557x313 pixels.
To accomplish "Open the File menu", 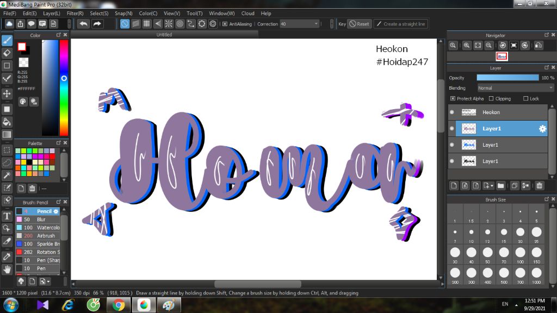I will 10,14.
